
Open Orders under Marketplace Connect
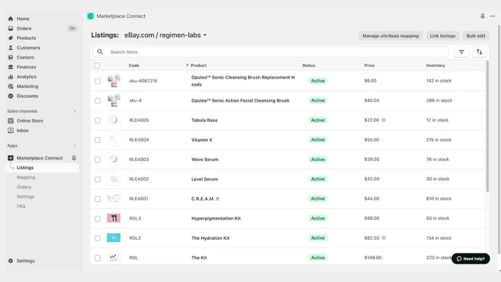tap(24, 187)
